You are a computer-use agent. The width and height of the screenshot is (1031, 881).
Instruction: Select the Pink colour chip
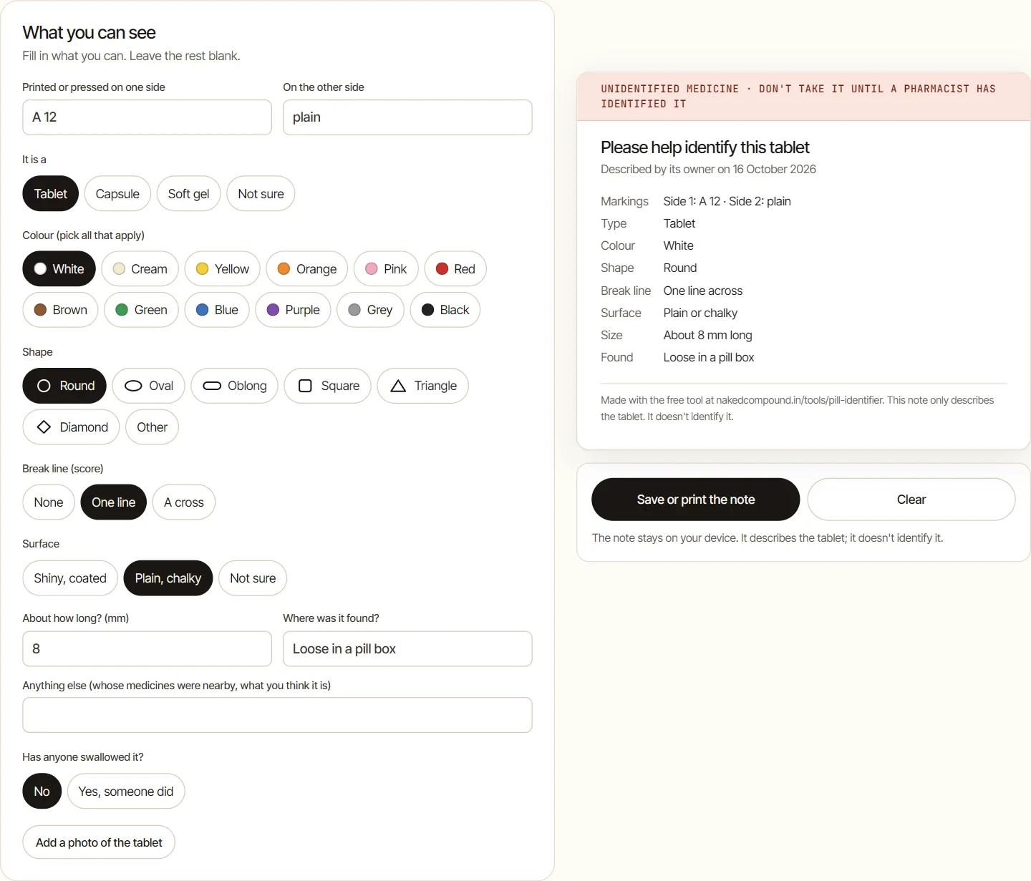pos(386,269)
